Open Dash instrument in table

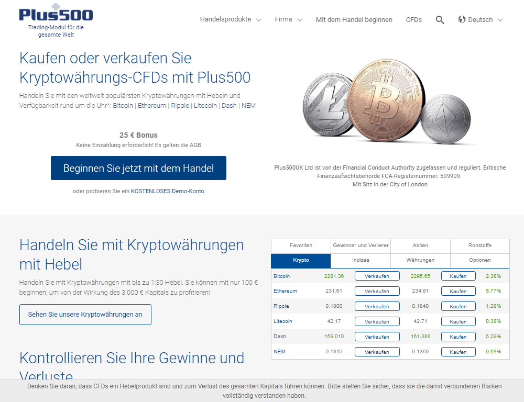click(280, 337)
